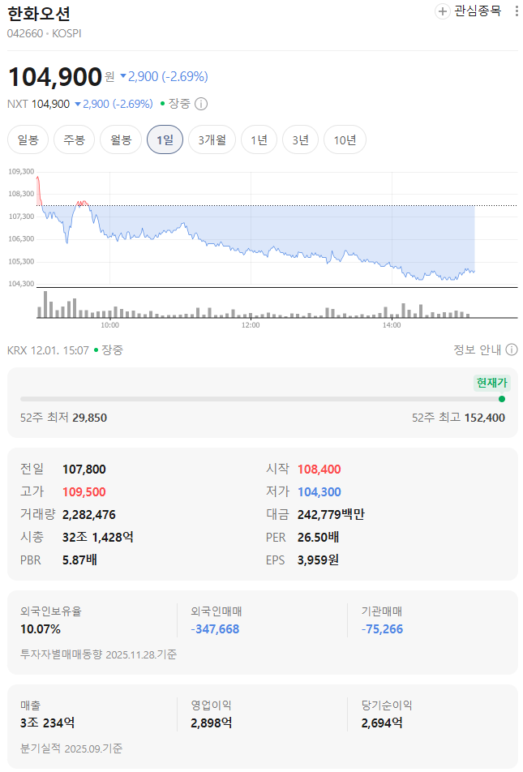Select the 1년 chart period
523x772 pixels.
[x=259, y=139]
